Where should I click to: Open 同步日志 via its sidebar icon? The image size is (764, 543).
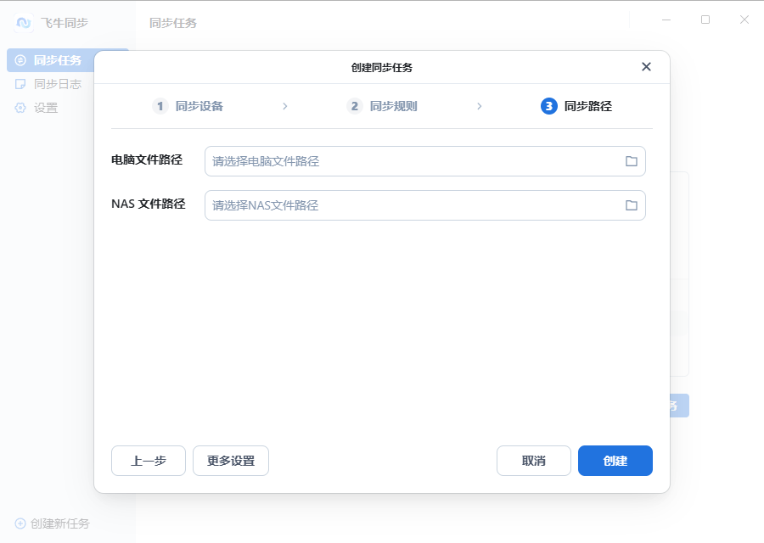21,84
